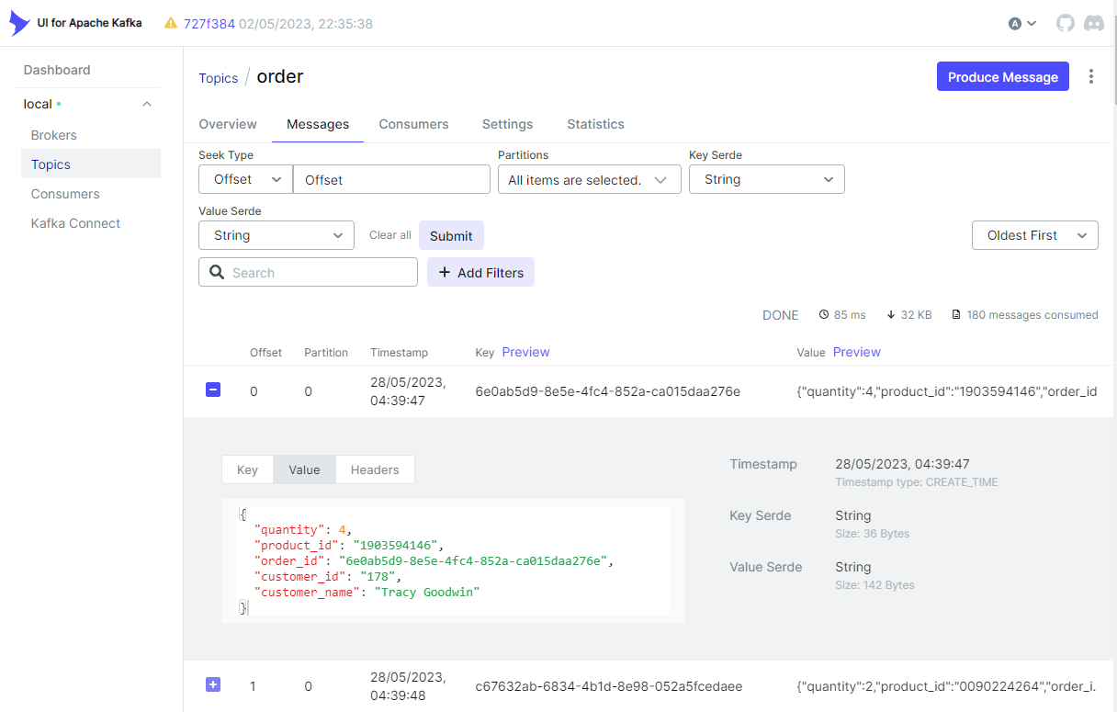1117x712 pixels.
Task: Switch to the Consumers tab
Action: click(x=413, y=124)
